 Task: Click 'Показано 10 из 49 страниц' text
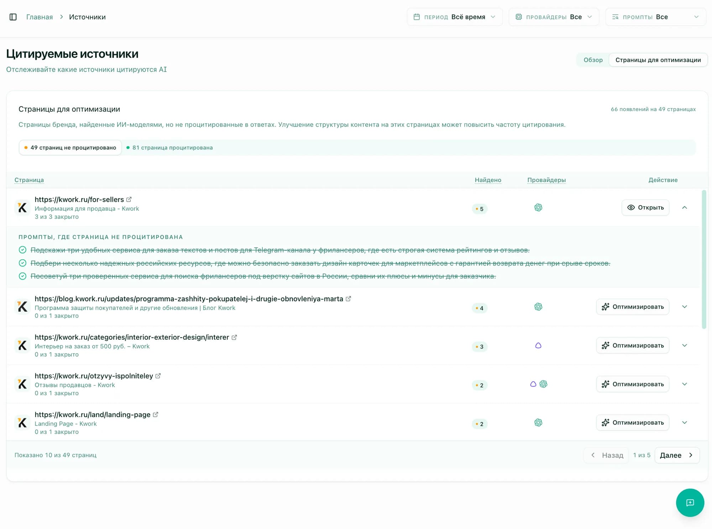coord(56,455)
